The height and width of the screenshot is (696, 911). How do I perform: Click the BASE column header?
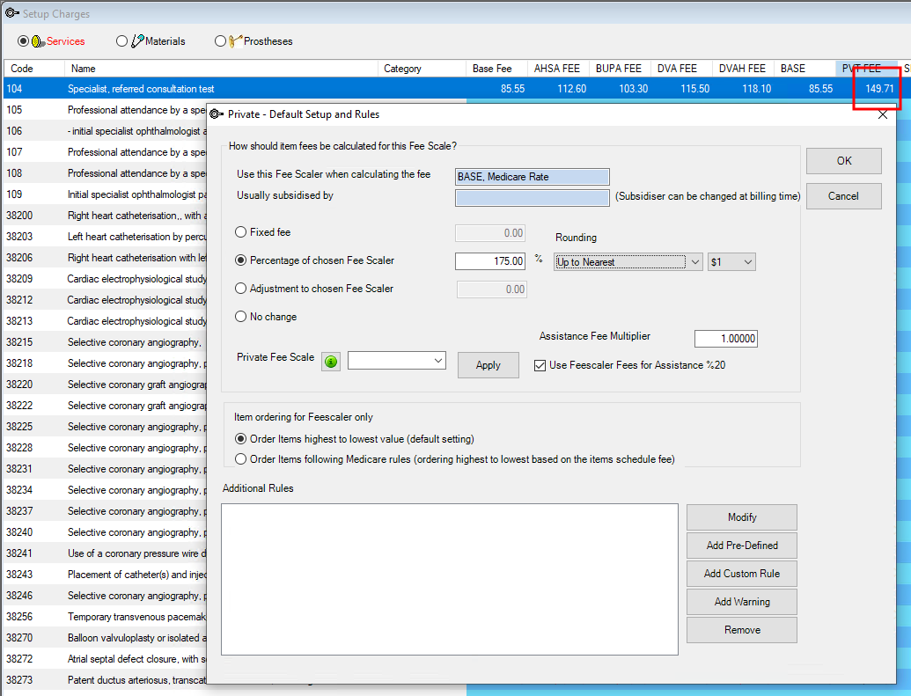pyautogui.click(x=804, y=69)
